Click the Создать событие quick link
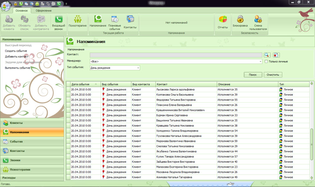Viewport: 315px width, 187px height. [x=16, y=51]
